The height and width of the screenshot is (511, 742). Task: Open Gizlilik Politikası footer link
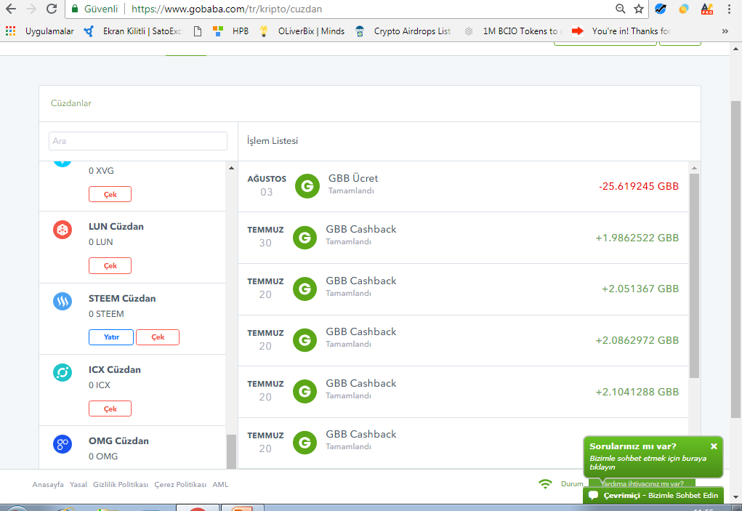pyautogui.click(x=121, y=485)
